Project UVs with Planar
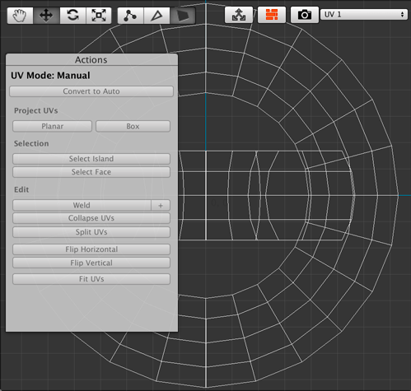Image resolution: width=411 pixels, height=391 pixels. coord(52,126)
